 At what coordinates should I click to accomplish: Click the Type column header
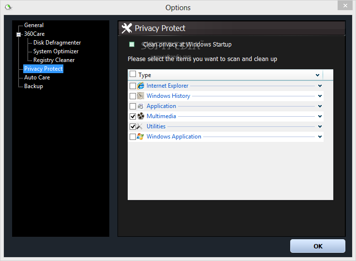click(225, 75)
